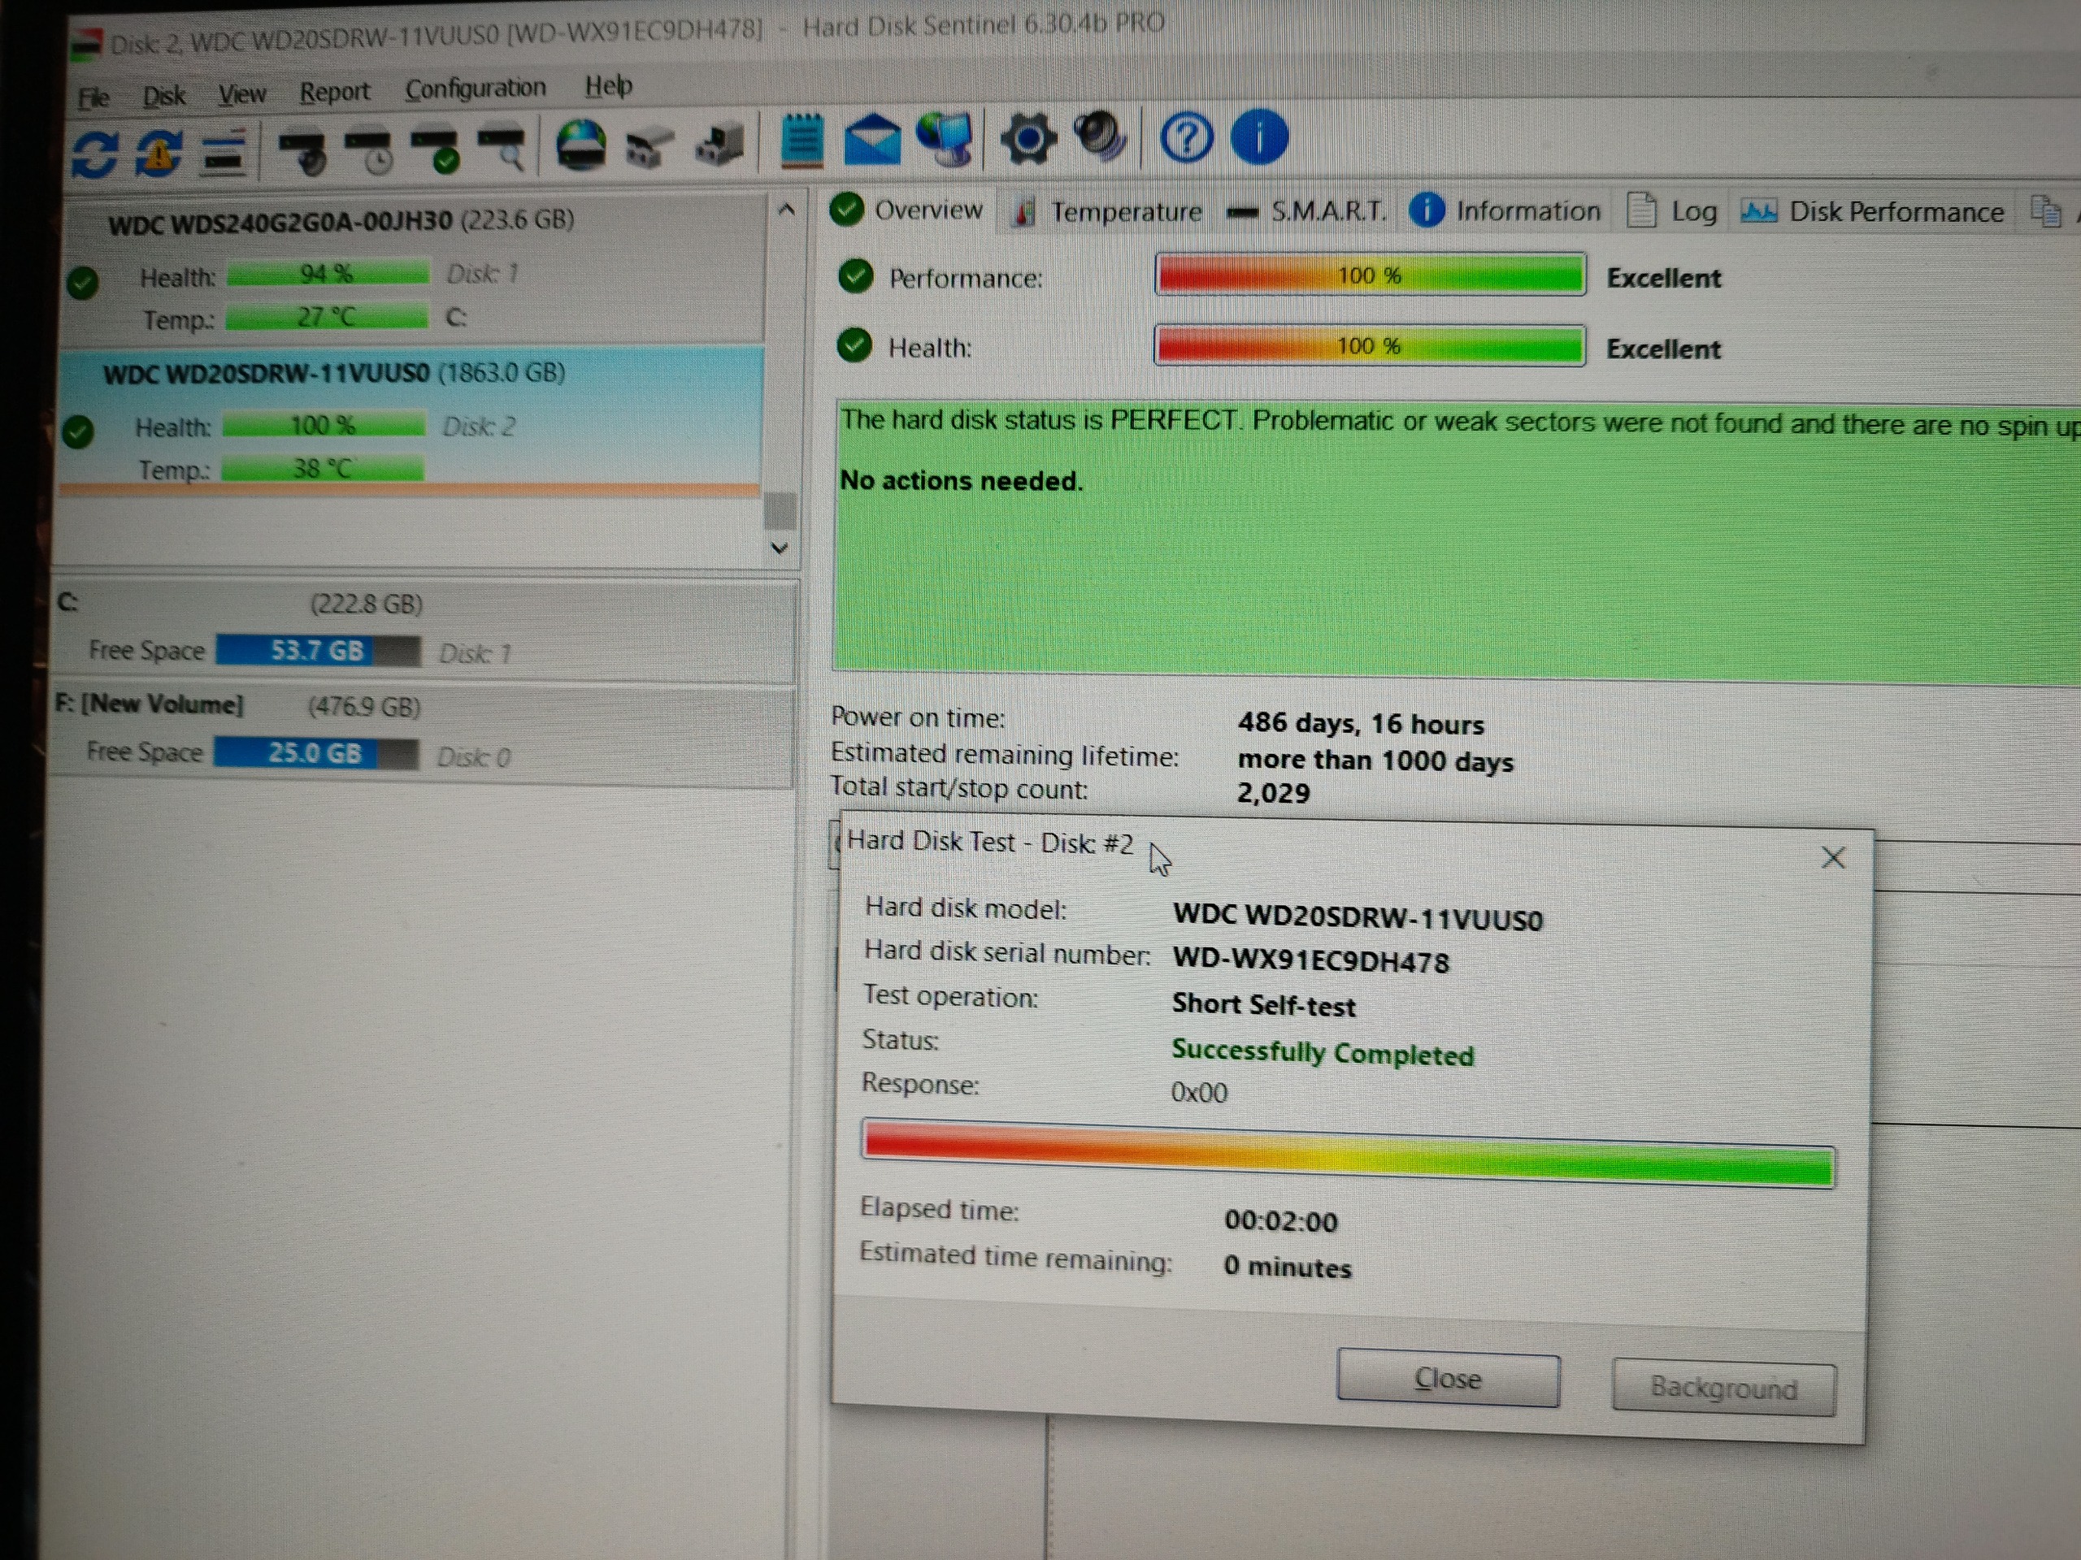Image resolution: width=2081 pixels, height=1560 pixels.
Task: Click the "Successfully Completed" status text
Action: (1323, 1052)
